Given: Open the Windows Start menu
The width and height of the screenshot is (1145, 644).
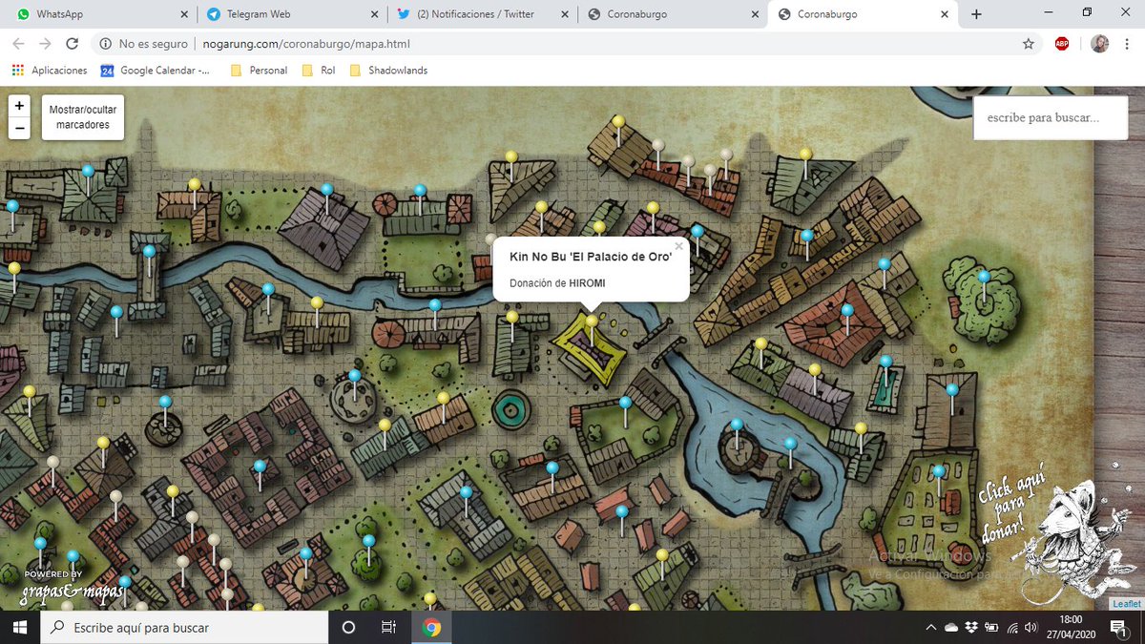Looking at the screenshot, I should [19, 627].
